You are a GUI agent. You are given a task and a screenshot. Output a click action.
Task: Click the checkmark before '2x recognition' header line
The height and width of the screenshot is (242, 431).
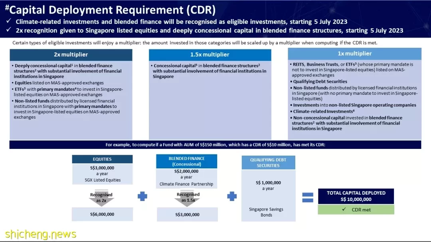click(9, 29)
